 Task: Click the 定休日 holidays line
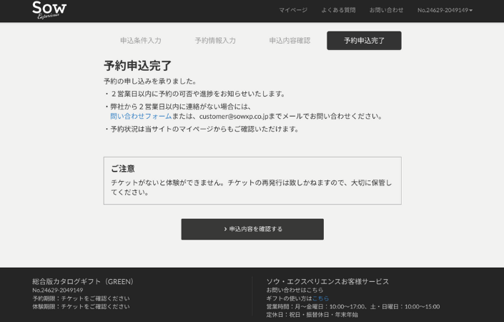tap(312, 315)
